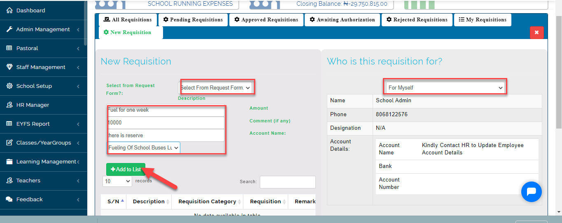Open the For Myself dropdown
Image resolution: width=562 pixels, height=223 pixels.
445,87
